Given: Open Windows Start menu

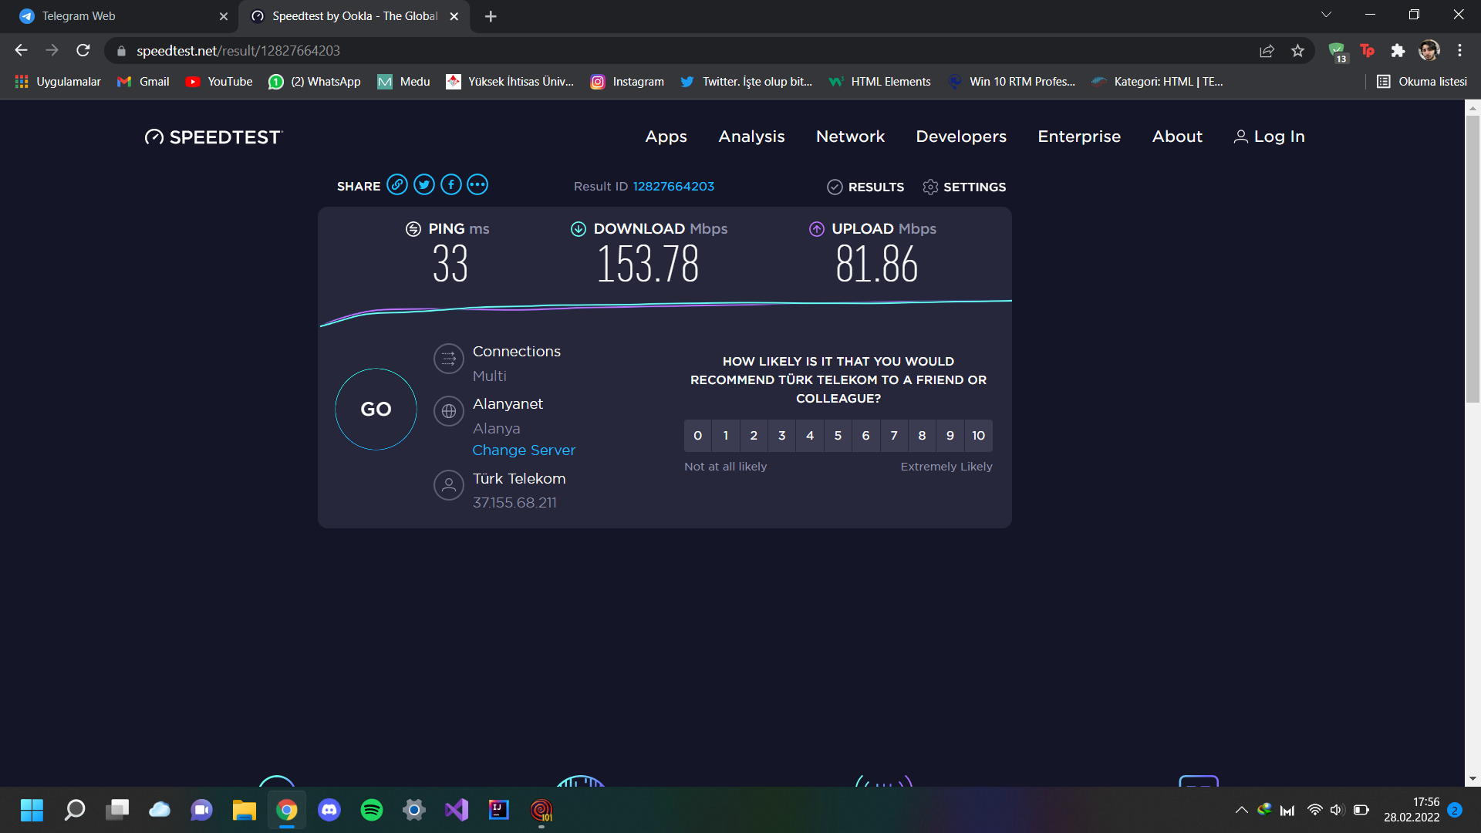Looking at the screenshot, I should (x=32, y=810).
